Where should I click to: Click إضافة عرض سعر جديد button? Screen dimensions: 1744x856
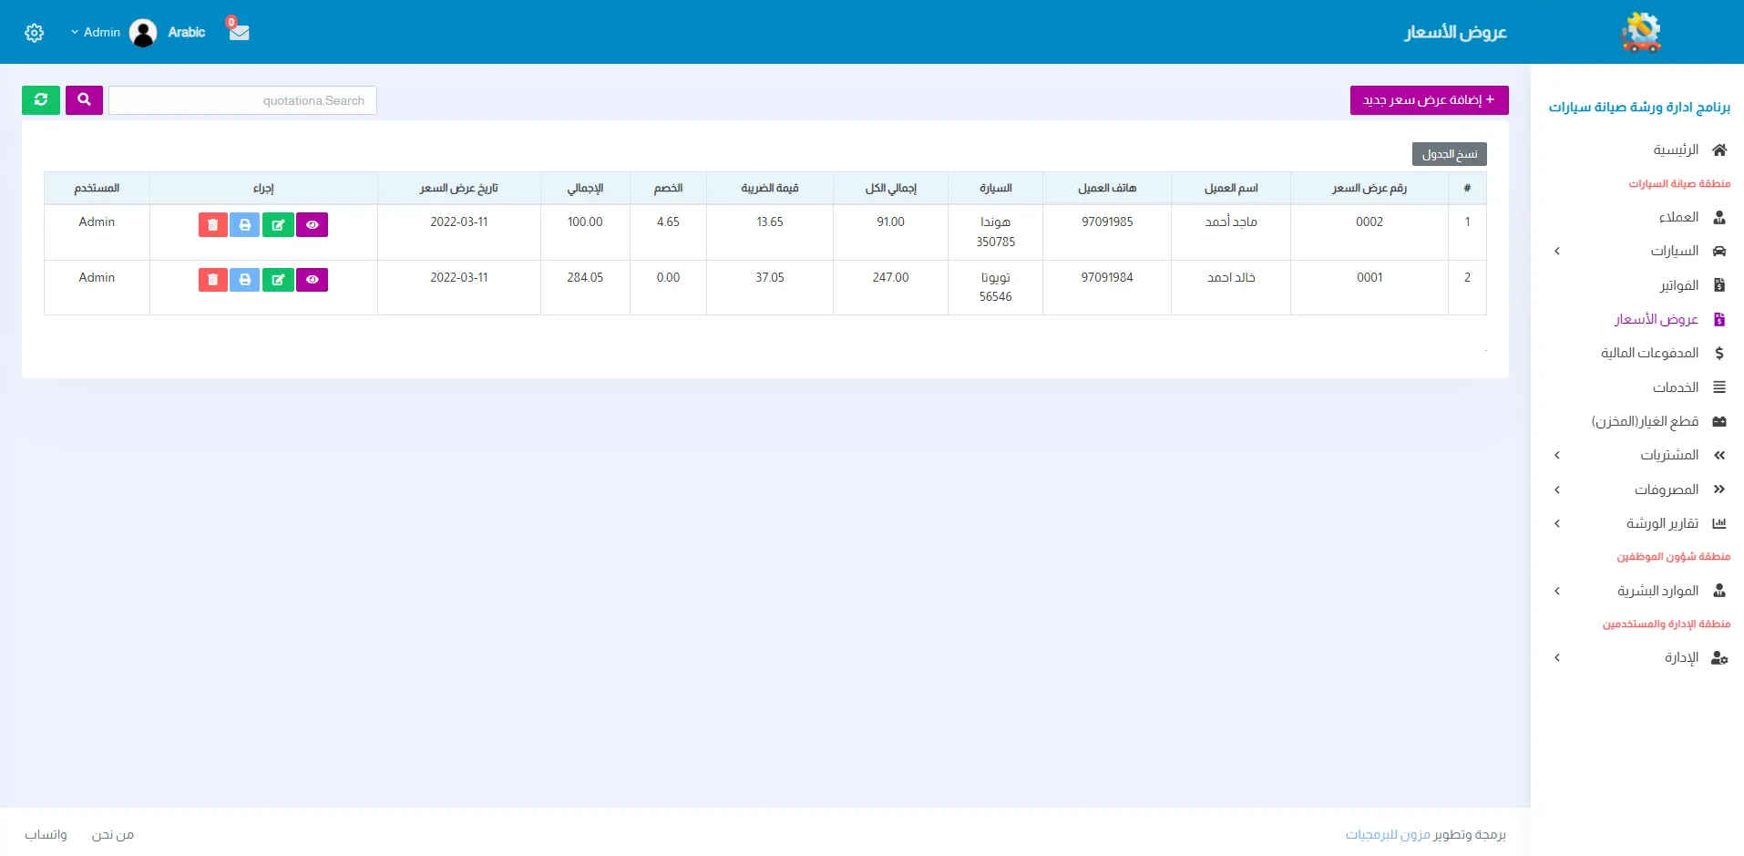[x=1429, y=100]
